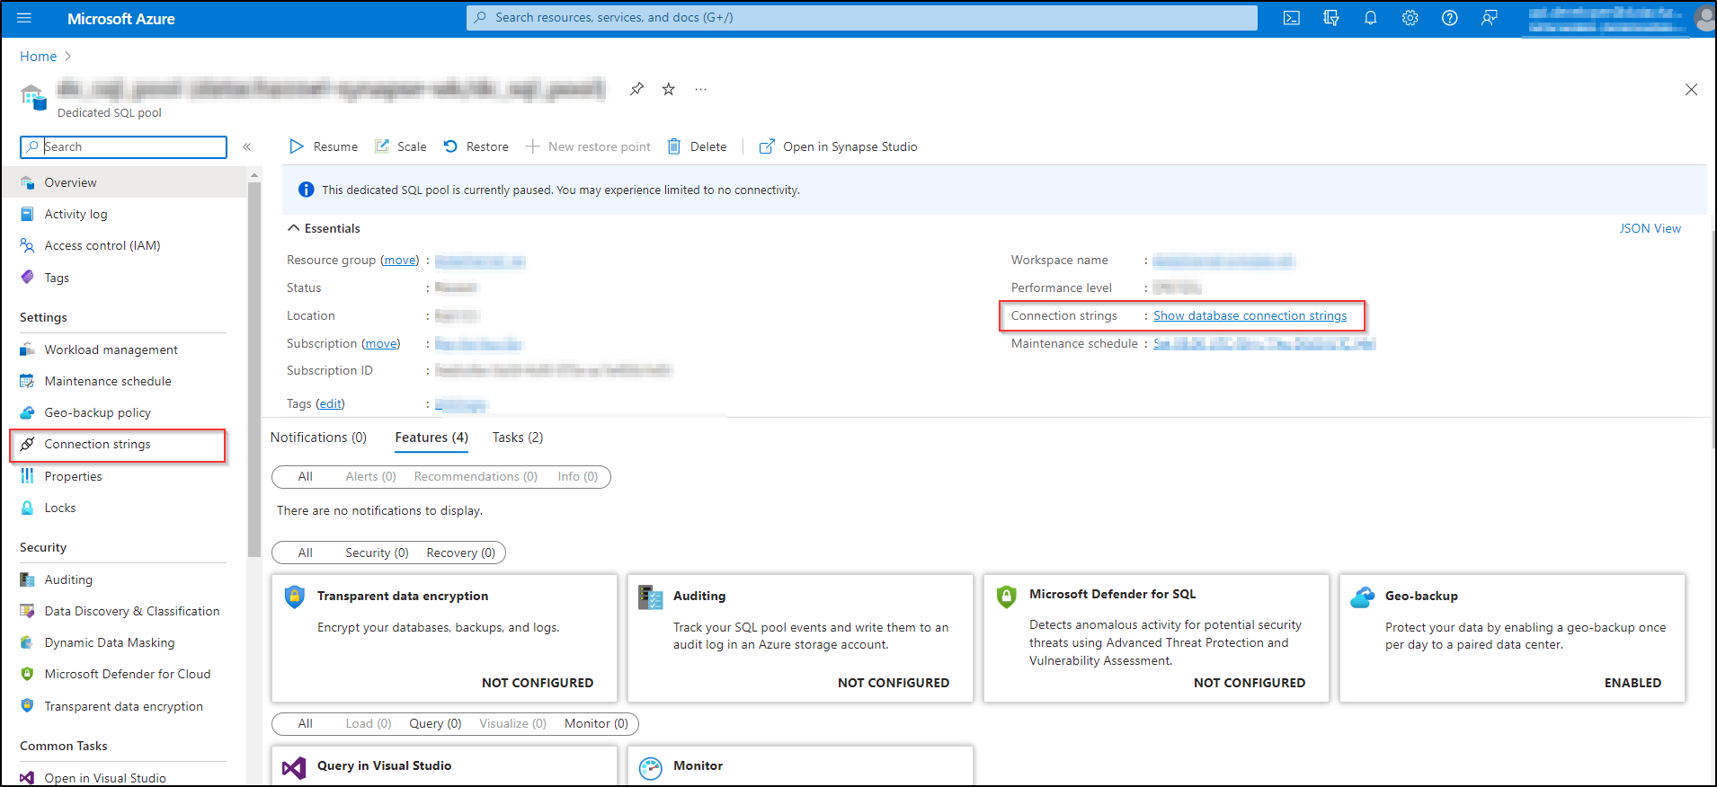Open Locks in the sidebar

point(124,508)
